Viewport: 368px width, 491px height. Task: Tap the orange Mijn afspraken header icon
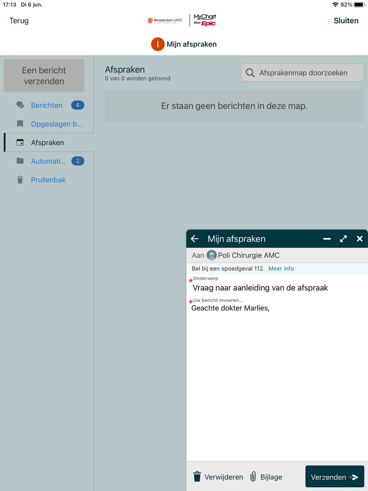click(158, 44)
